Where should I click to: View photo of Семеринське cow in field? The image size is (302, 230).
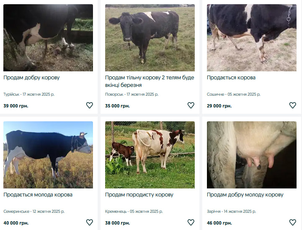pos(48,155)
